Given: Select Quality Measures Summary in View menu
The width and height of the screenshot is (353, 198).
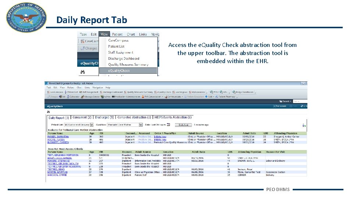Looking at the screenshot, I should pos(128,65).
